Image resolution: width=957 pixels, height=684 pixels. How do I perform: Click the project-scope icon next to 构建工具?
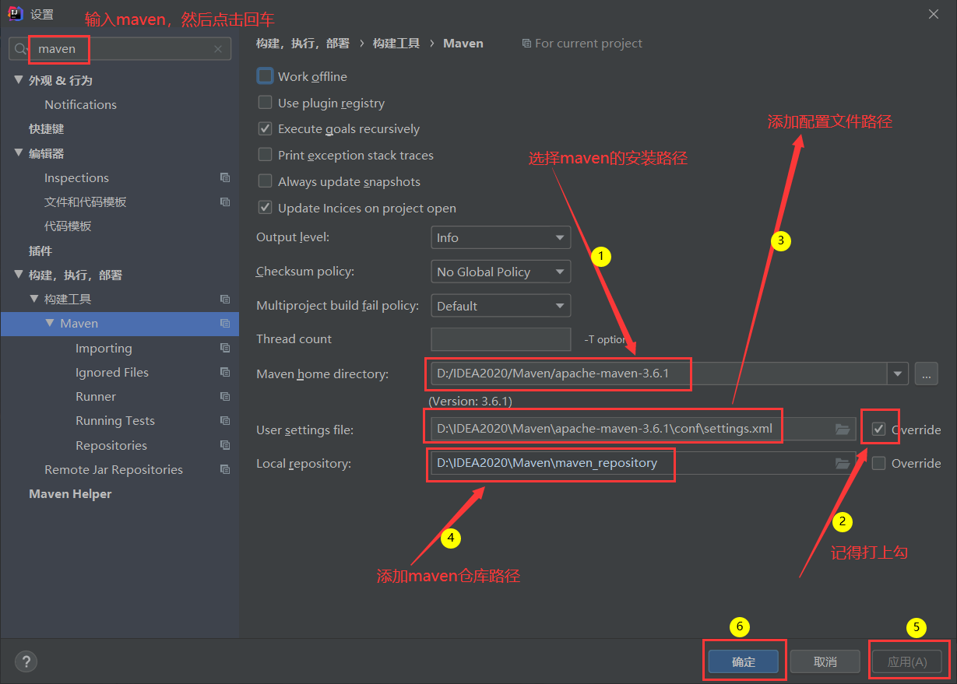[x=225, y=299]
